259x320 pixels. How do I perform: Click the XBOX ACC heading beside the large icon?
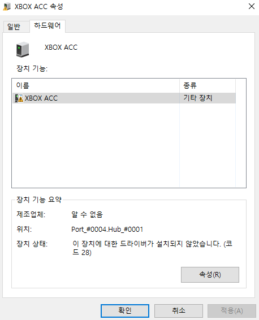point(61,47)
